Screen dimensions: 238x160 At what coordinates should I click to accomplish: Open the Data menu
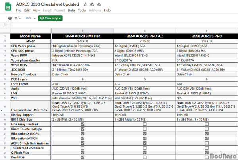[x=71, y=10]
